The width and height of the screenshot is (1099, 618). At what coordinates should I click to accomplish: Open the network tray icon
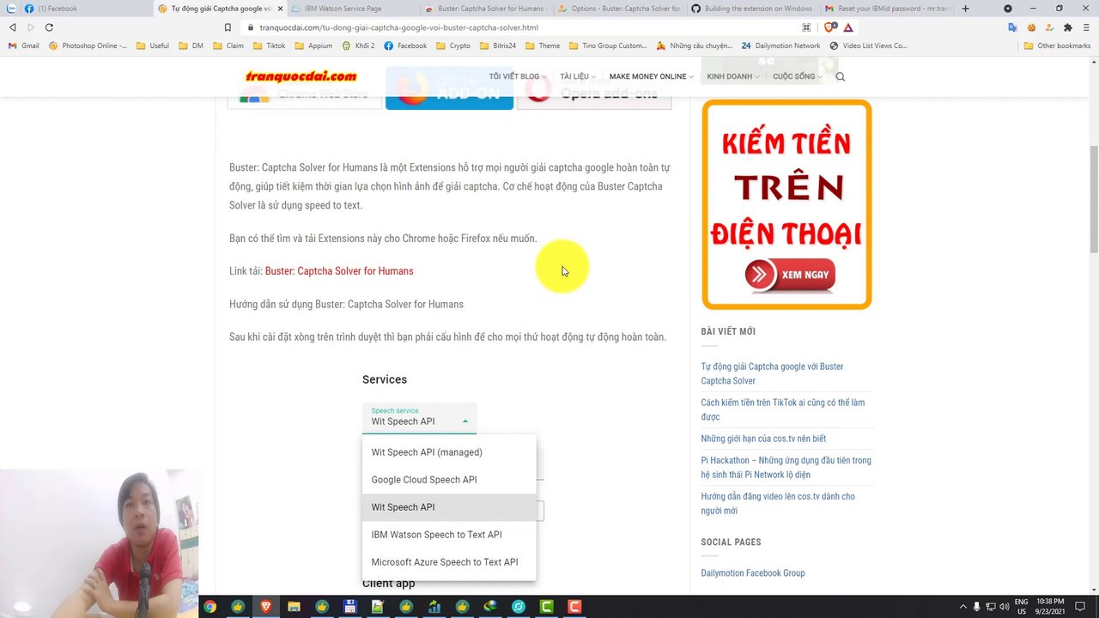pyautogui.click(x=989, y=607)
